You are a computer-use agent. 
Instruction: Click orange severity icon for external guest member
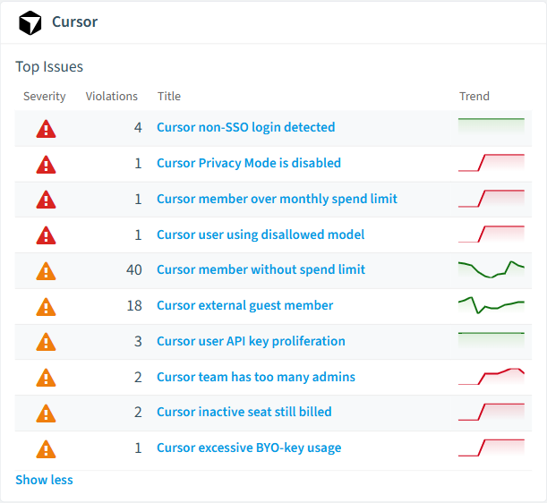[46, 307]
